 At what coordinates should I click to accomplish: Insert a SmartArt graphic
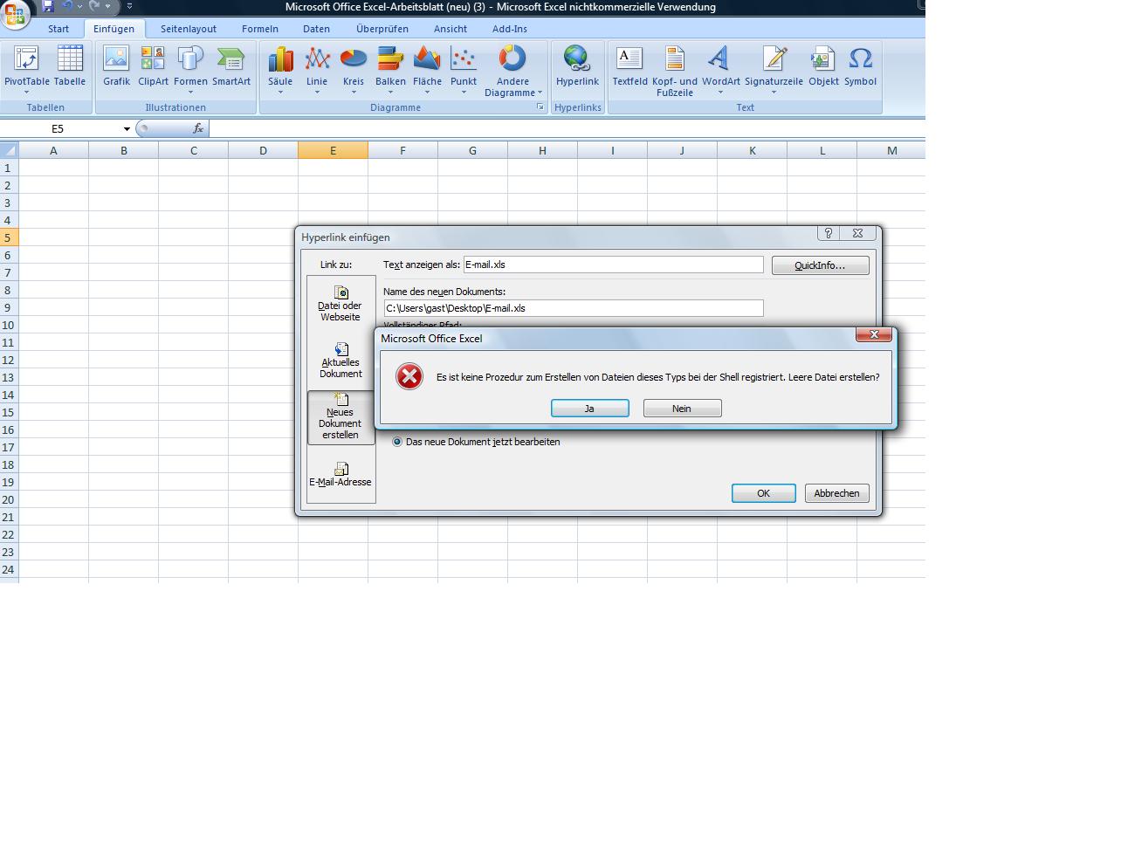231,68
